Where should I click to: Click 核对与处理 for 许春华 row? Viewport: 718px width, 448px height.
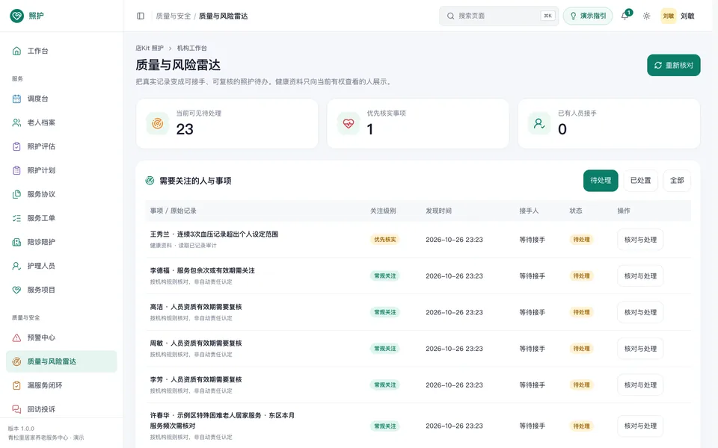pos(640,426)
